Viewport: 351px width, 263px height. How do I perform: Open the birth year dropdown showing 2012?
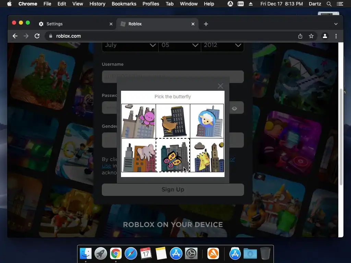[222, 46]
